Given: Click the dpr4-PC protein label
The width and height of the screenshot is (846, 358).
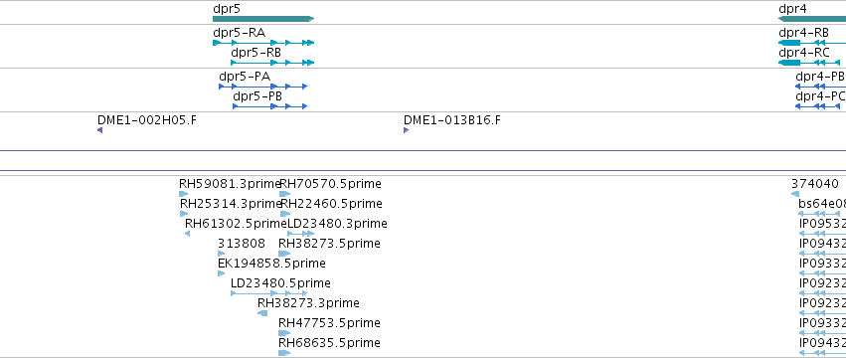Looking at the screenshot, I should pos(820,96).
